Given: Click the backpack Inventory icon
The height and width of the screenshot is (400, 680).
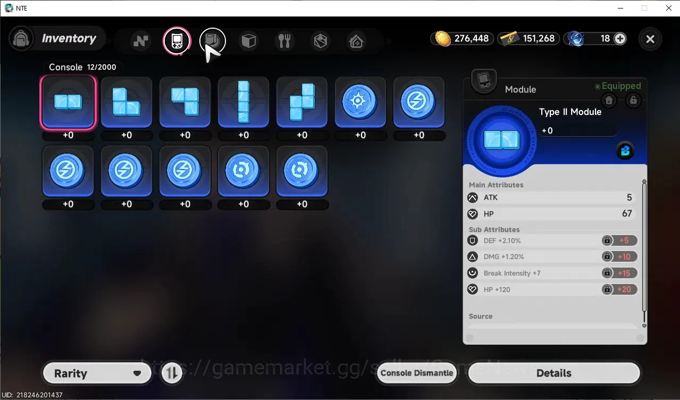Looking at the screenshot, I should point(21,39).
